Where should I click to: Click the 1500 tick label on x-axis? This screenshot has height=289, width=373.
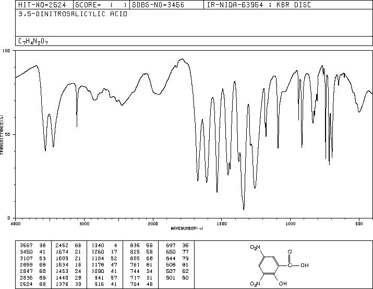click(222, 224)
